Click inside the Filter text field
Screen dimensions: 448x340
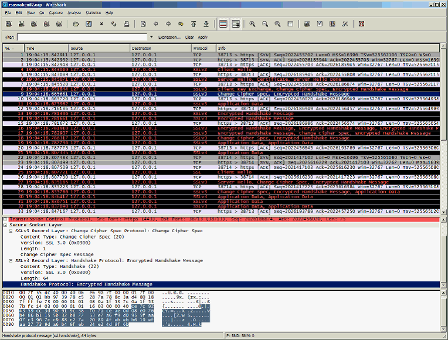tap(82, 37)
